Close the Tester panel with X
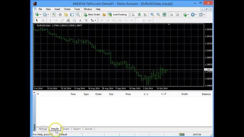The height and width of the screenshot is (137, 244). click(x=34, y=92)
